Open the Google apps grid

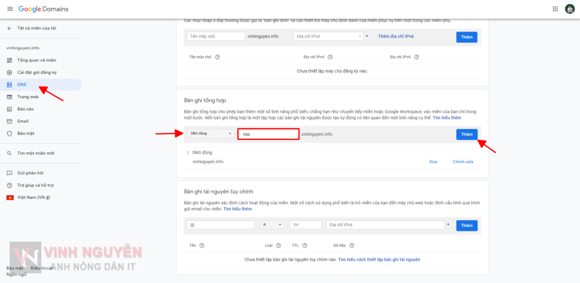pyautogui.click(x=555, y=9)
